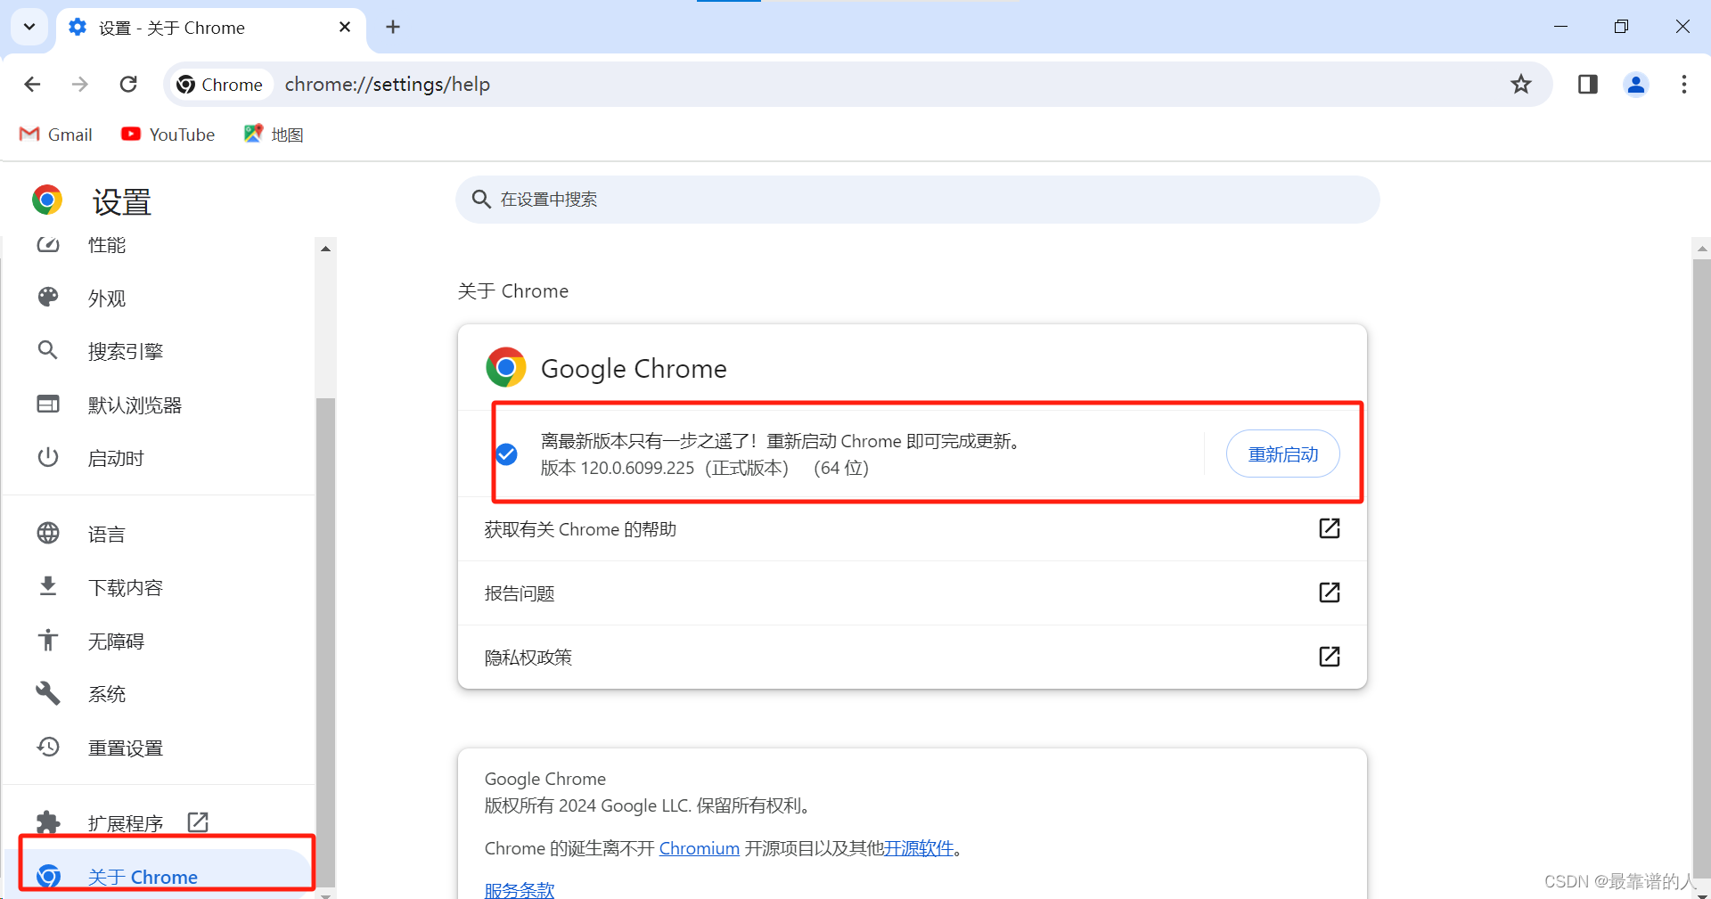Open 获取有关 Chrome 的帮助 row
The height and width of the screenshot is (899, 1711).
pyautogui.click(x=912, y=529)
